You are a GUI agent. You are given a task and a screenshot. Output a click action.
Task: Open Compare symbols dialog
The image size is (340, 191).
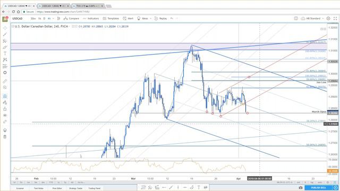click(71, 19)
